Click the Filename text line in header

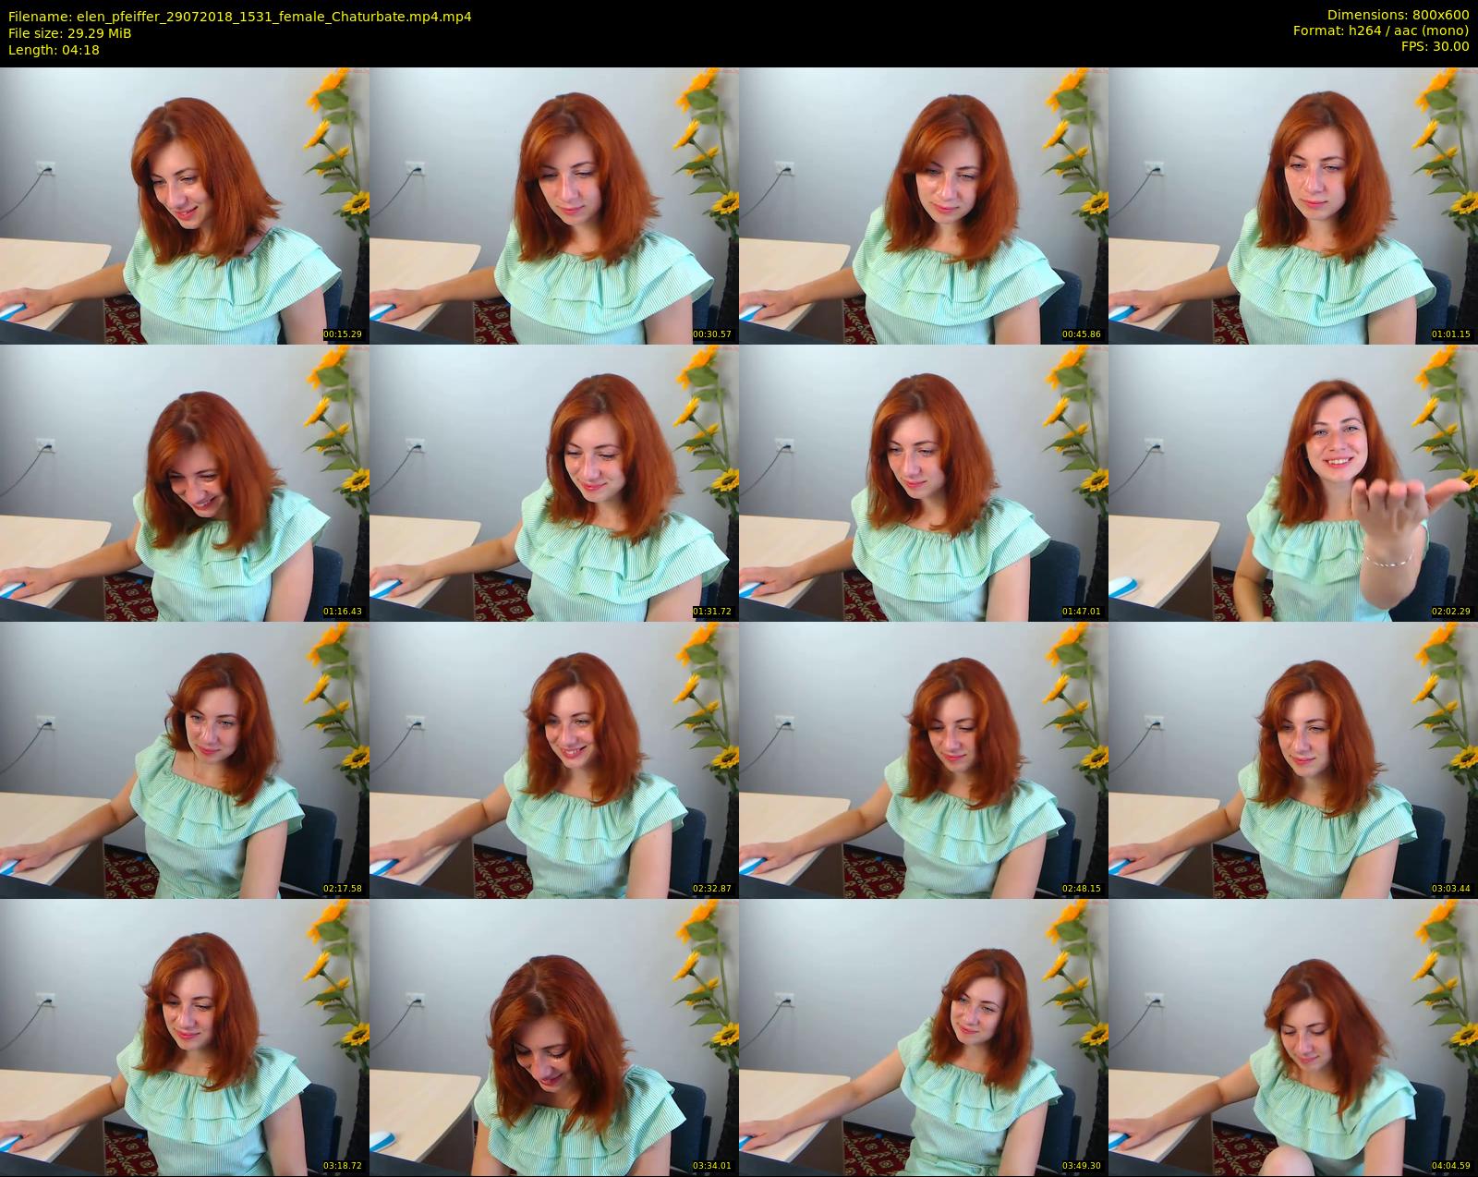coord(240,17)
